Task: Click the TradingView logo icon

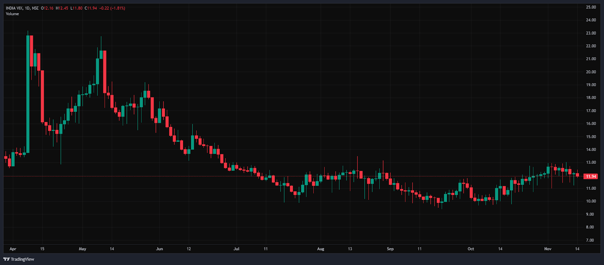Action: point(6,259)
